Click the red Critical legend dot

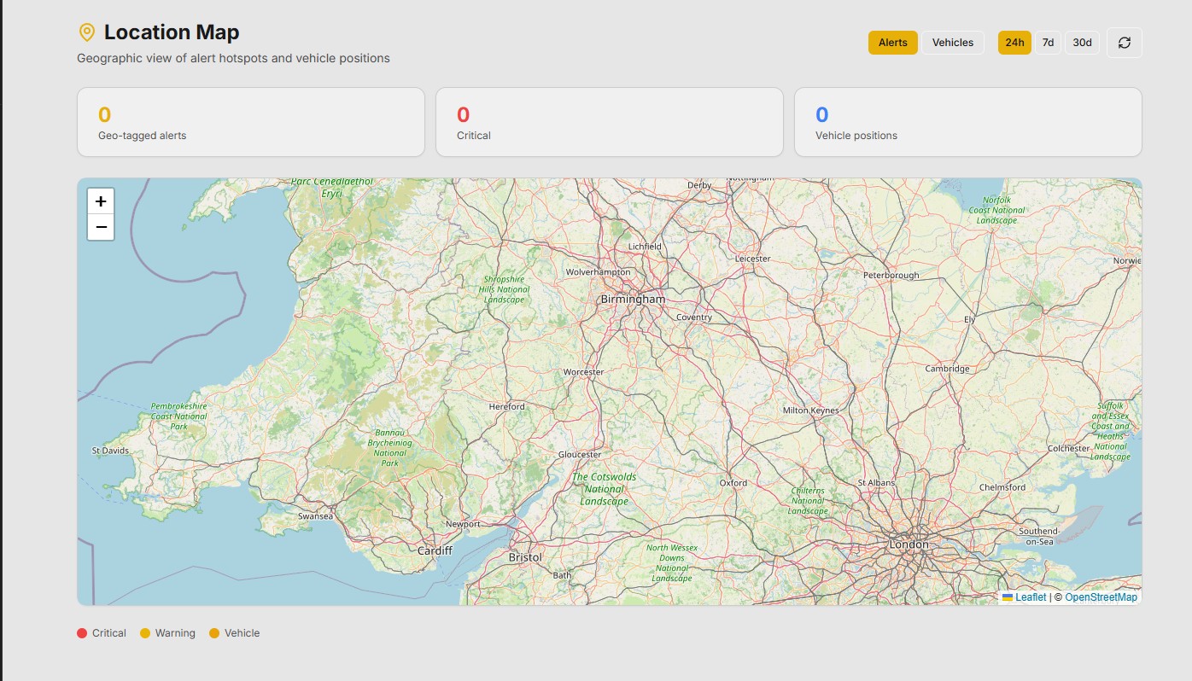coord(82,633)
